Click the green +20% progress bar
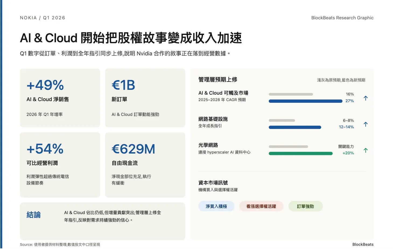 point(301,154)
